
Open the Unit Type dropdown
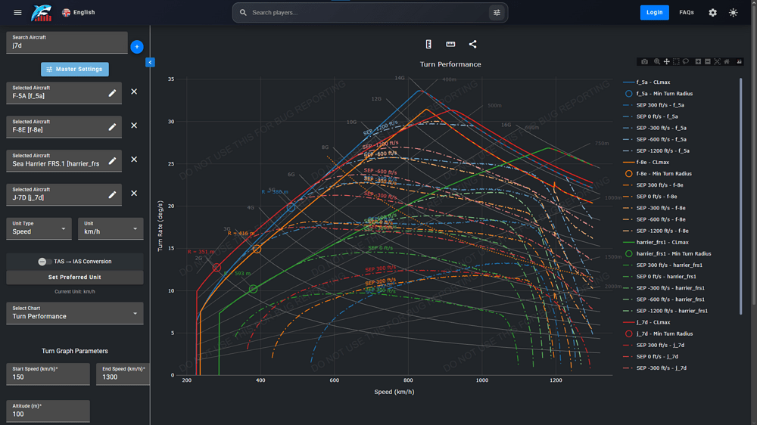[x=39, y=228]
